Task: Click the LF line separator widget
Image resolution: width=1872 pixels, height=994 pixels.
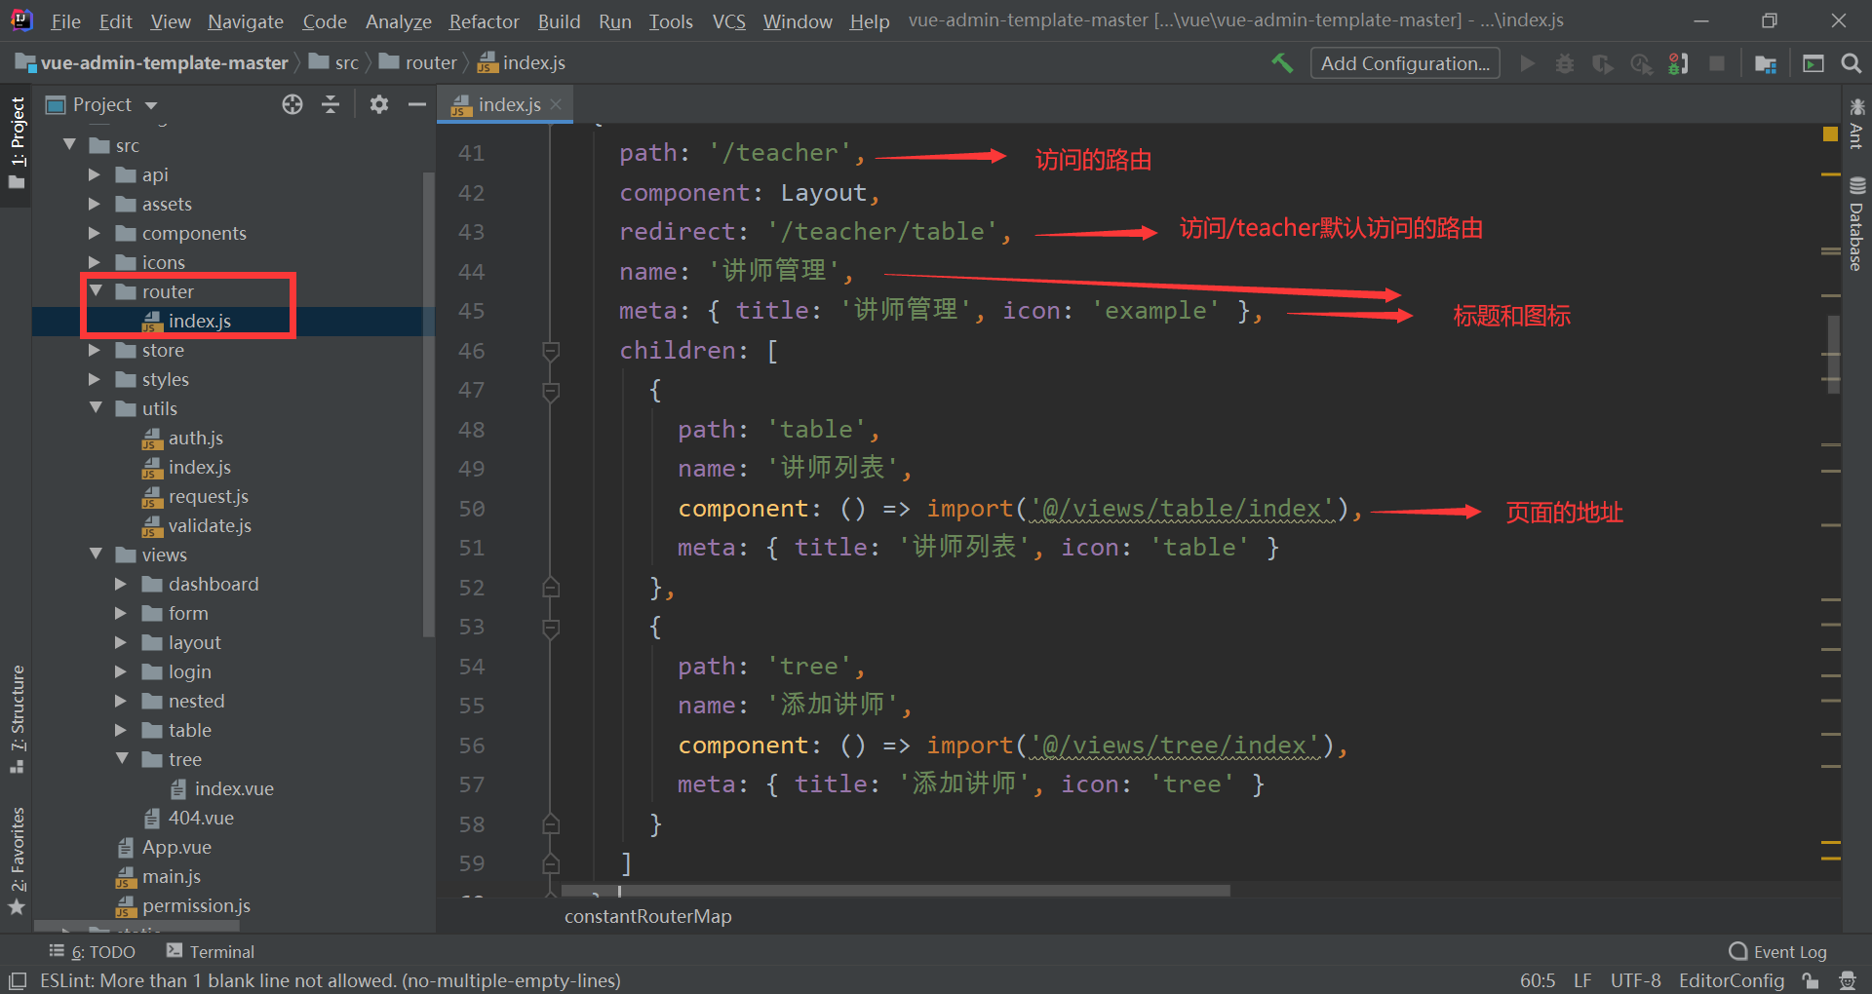Action: [x=1582, y=980]
